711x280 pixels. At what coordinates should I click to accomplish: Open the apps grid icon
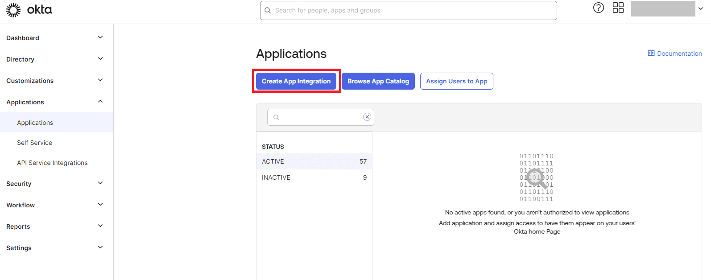coord(618,8)
